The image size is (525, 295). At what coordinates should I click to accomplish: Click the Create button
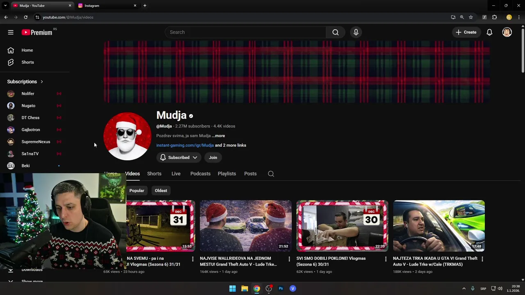466,32
